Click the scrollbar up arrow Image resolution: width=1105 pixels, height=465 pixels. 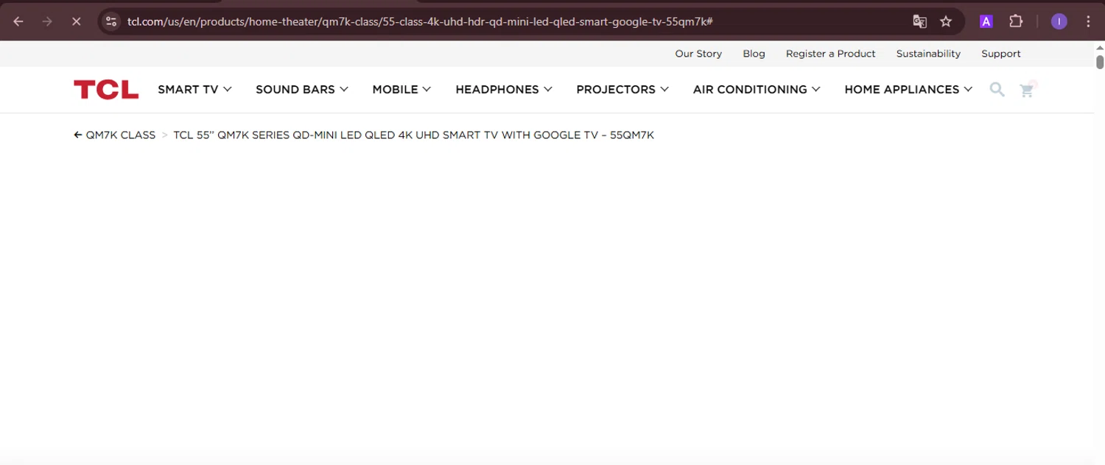tap(1100, 47)
